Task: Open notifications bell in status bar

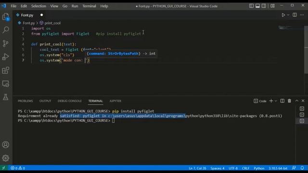Action: tap(302, 168)
